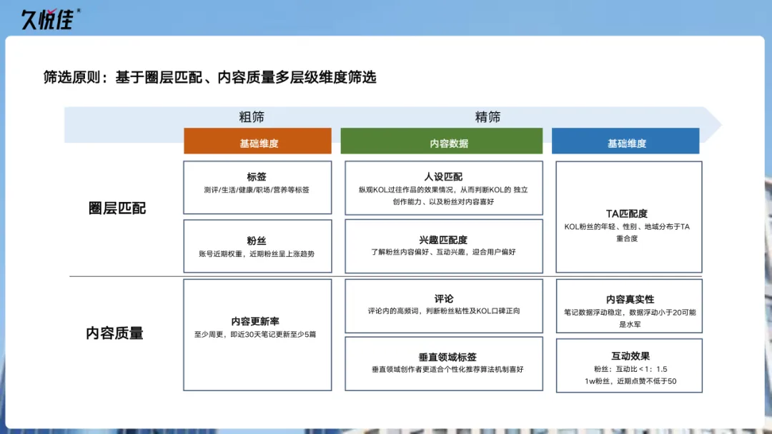Click the 内容更新率 card title
This screenshot has height=434, width=772.
(255, 321)
